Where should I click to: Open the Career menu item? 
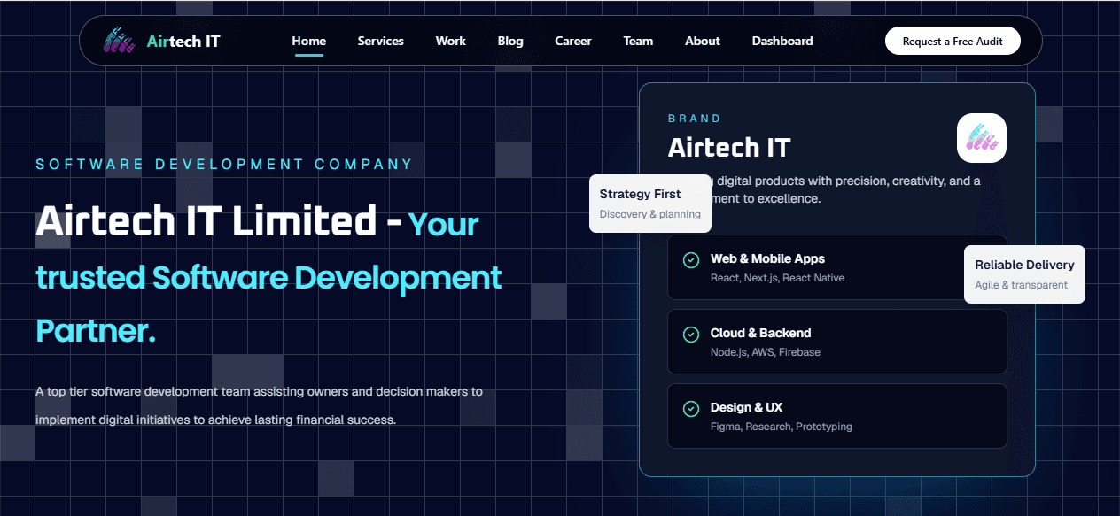coord(573,41)
